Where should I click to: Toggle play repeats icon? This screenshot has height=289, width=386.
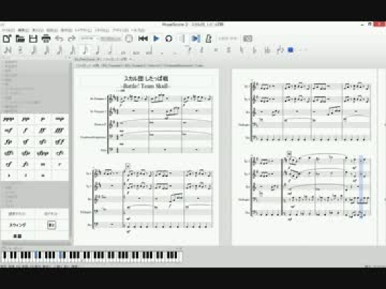coord(183,39)
